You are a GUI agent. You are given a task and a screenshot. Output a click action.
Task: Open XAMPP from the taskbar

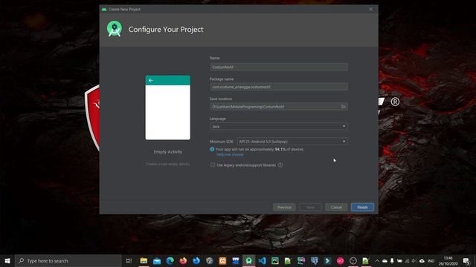tap(222, 260)
